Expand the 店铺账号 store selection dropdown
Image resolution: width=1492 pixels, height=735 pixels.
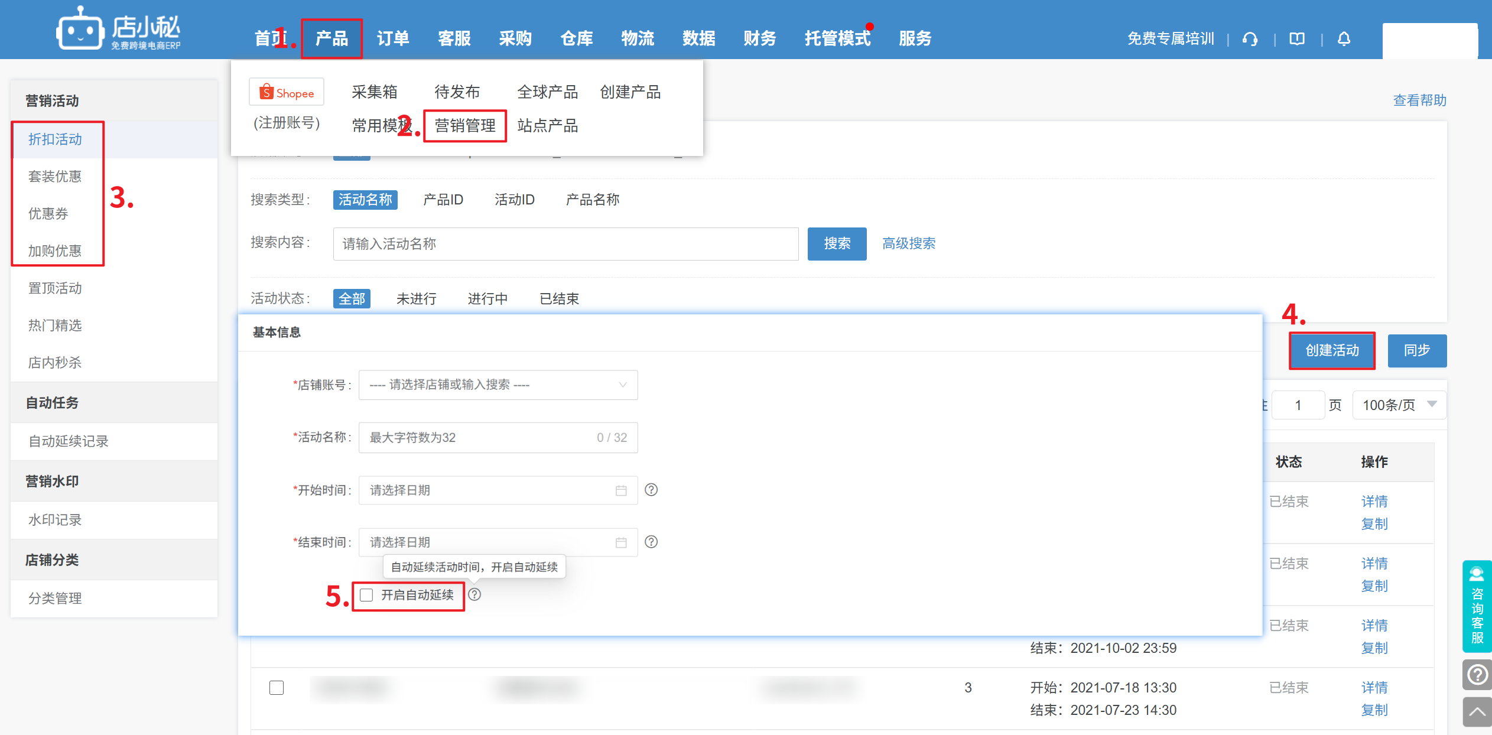(x=498, y=385)
